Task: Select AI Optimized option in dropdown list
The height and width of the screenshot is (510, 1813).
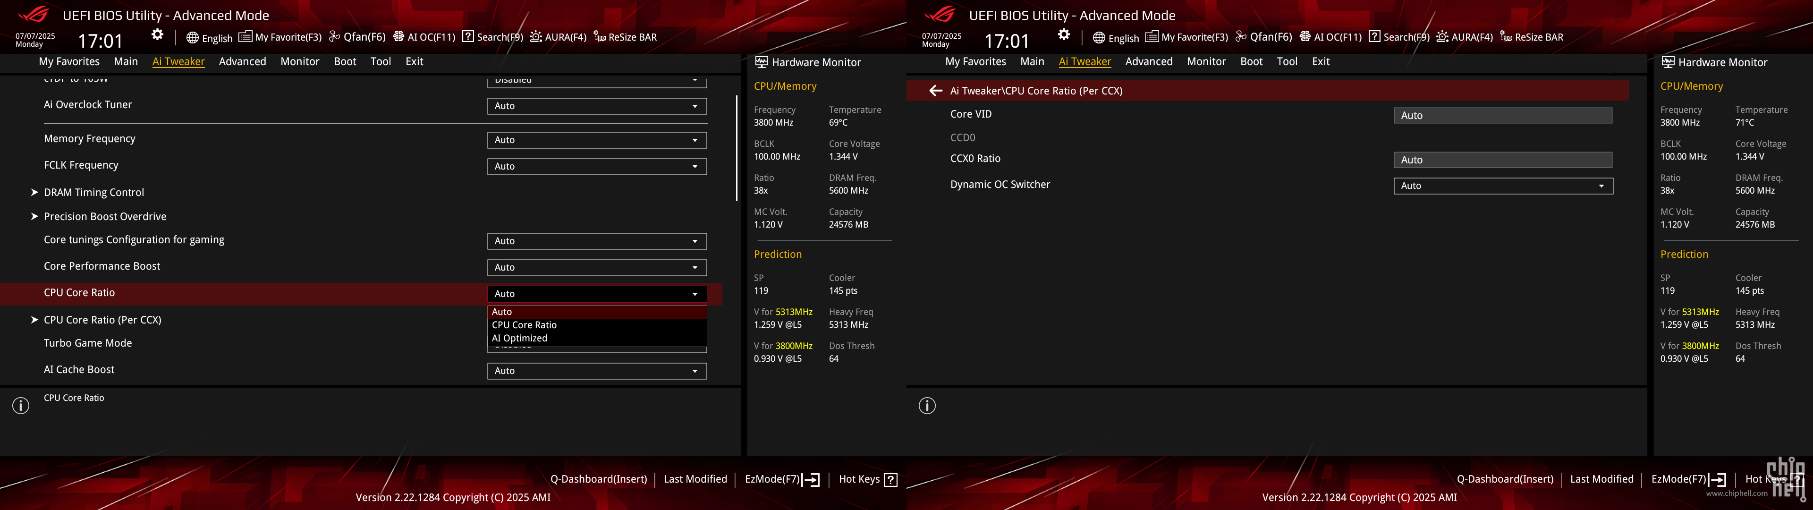Action: [597, 339]
